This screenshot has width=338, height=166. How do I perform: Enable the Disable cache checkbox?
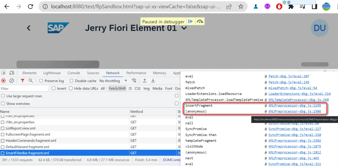click(x=71, y=81)
